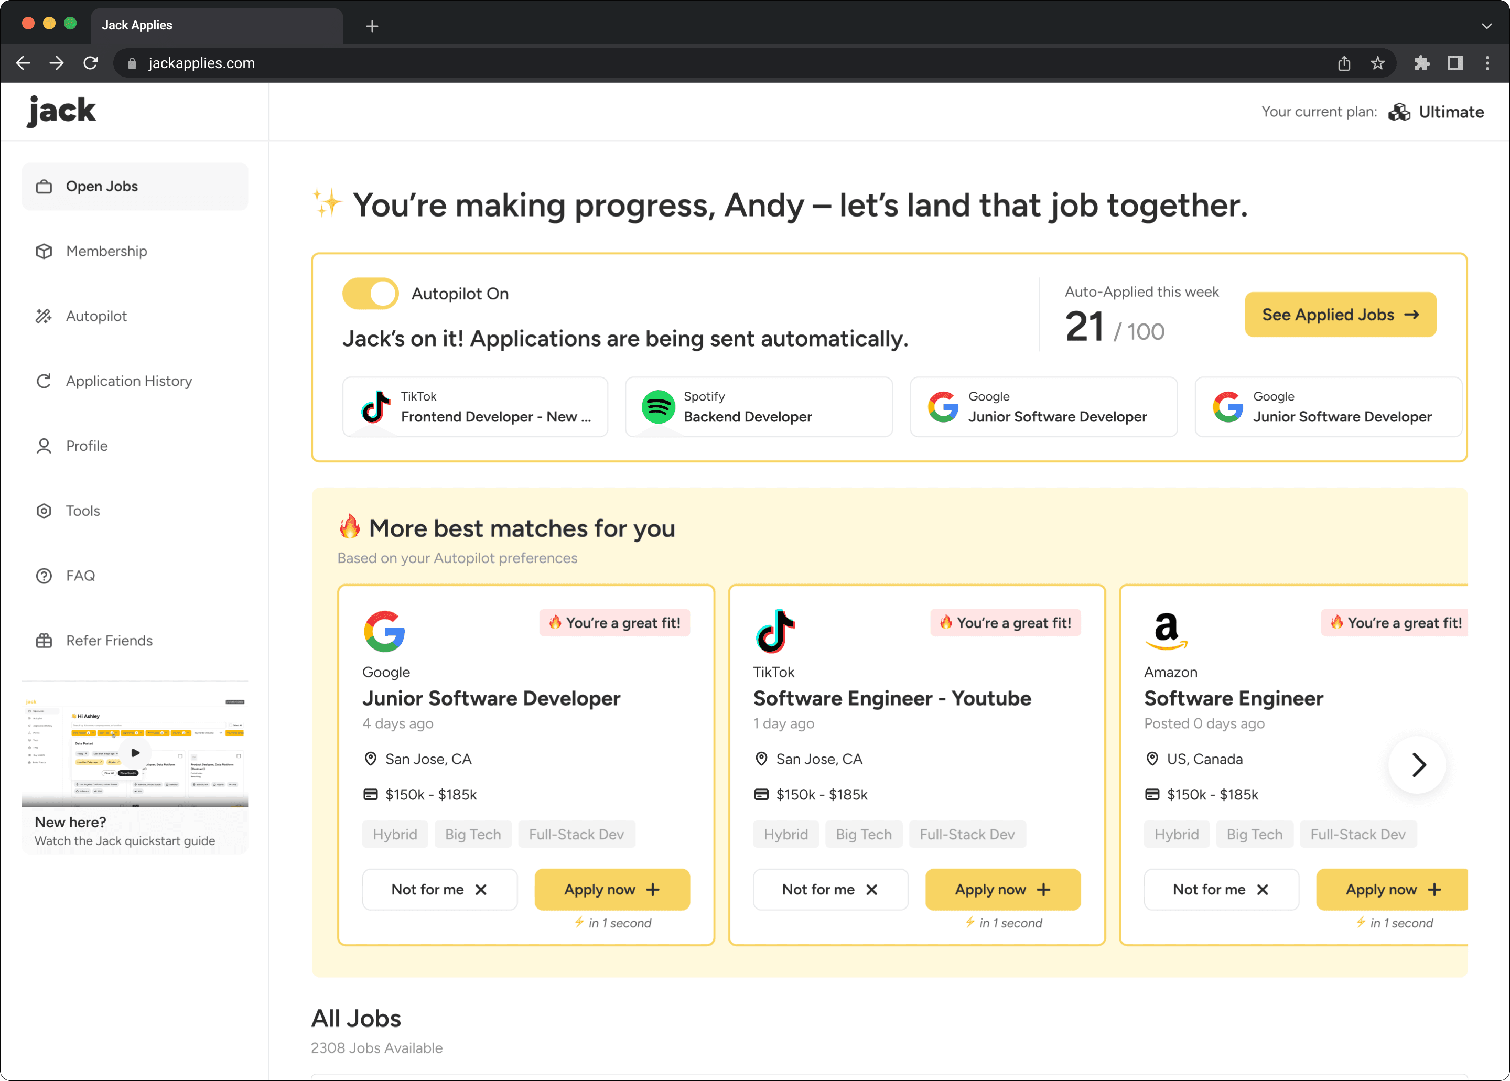Open the browser extensions puzzle icon
Image resolution: width=1510 pixels, height=1081 pixels.
(1421, 63)
